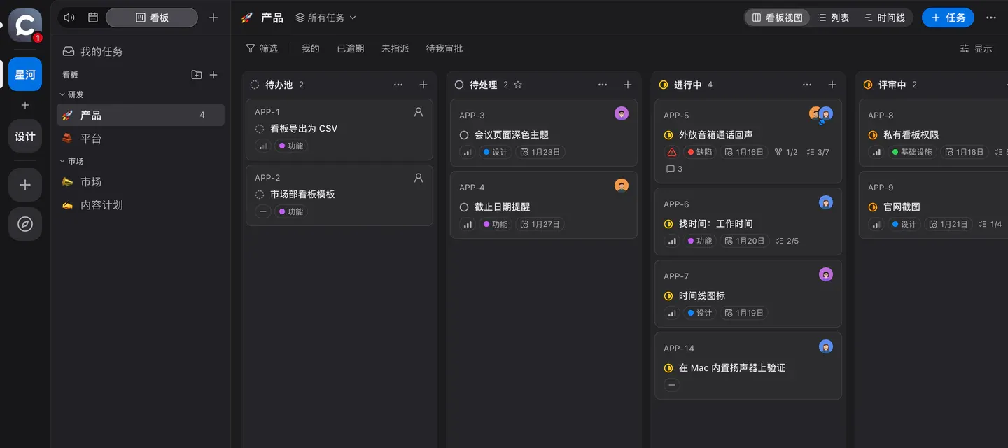
Task: Star the 待处理 column
Action: (518, 85)
